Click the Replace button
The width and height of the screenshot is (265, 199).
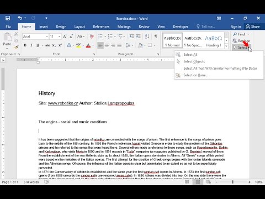(x=241, y=41)
